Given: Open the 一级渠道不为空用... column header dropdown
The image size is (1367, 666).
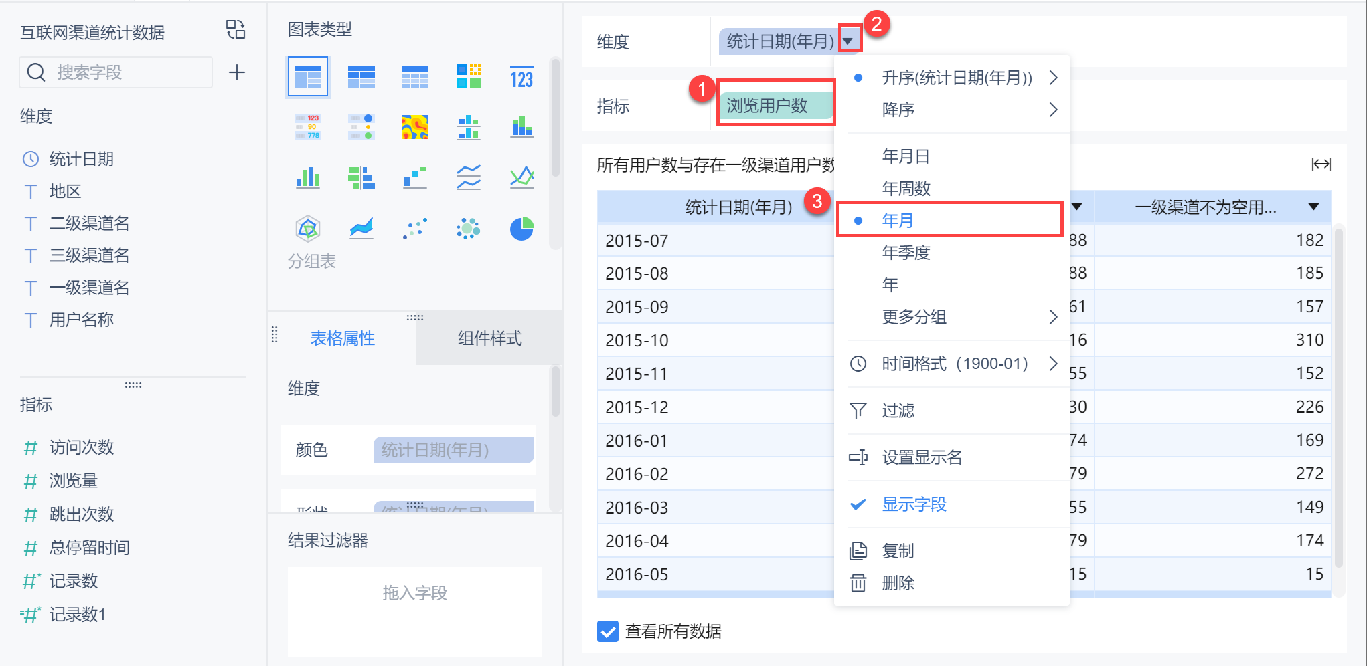Looking at the screenshot, I should pyautogui.click(x=1313, y=207).
